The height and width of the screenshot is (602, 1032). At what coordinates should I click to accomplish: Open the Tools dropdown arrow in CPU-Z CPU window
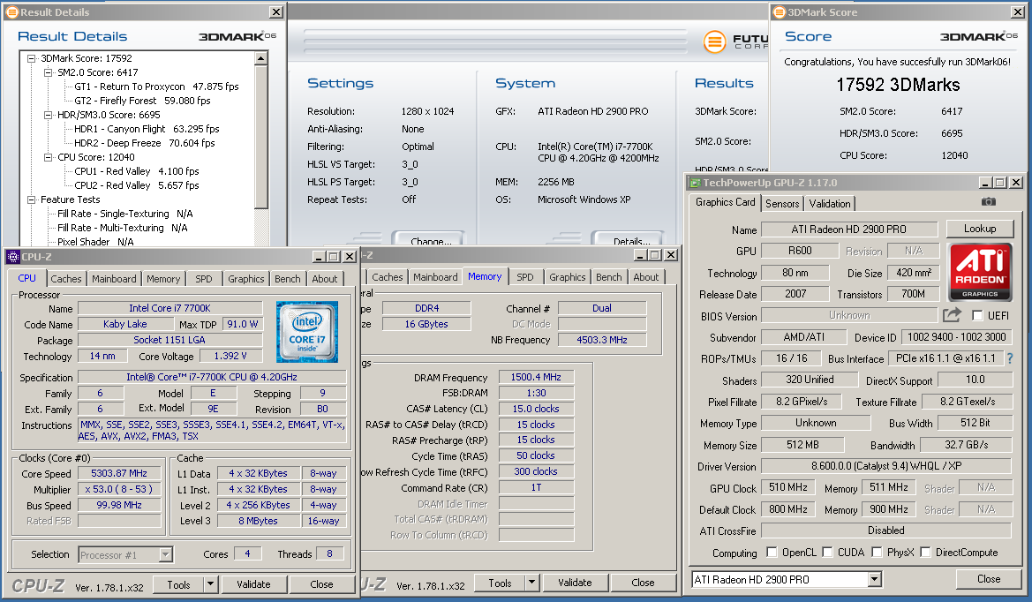tap(210, 583)
